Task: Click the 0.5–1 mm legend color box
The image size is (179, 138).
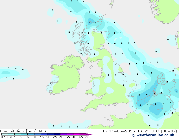Action: 11,134
